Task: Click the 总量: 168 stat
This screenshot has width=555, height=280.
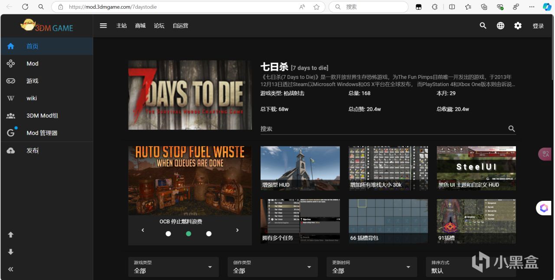Action: 359,93
